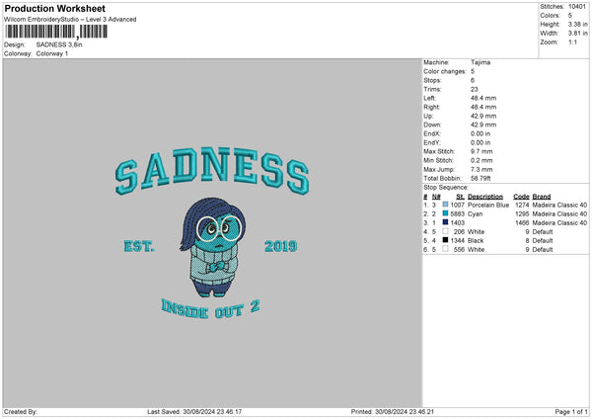Screen dimensions: 592x419
Task: Click the Black thread color swatch
Action: pos(446,240)
